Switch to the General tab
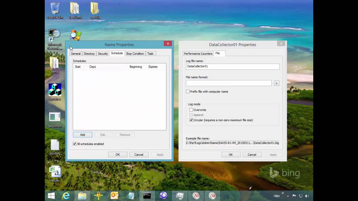358x201 pixels. point(76,54)
